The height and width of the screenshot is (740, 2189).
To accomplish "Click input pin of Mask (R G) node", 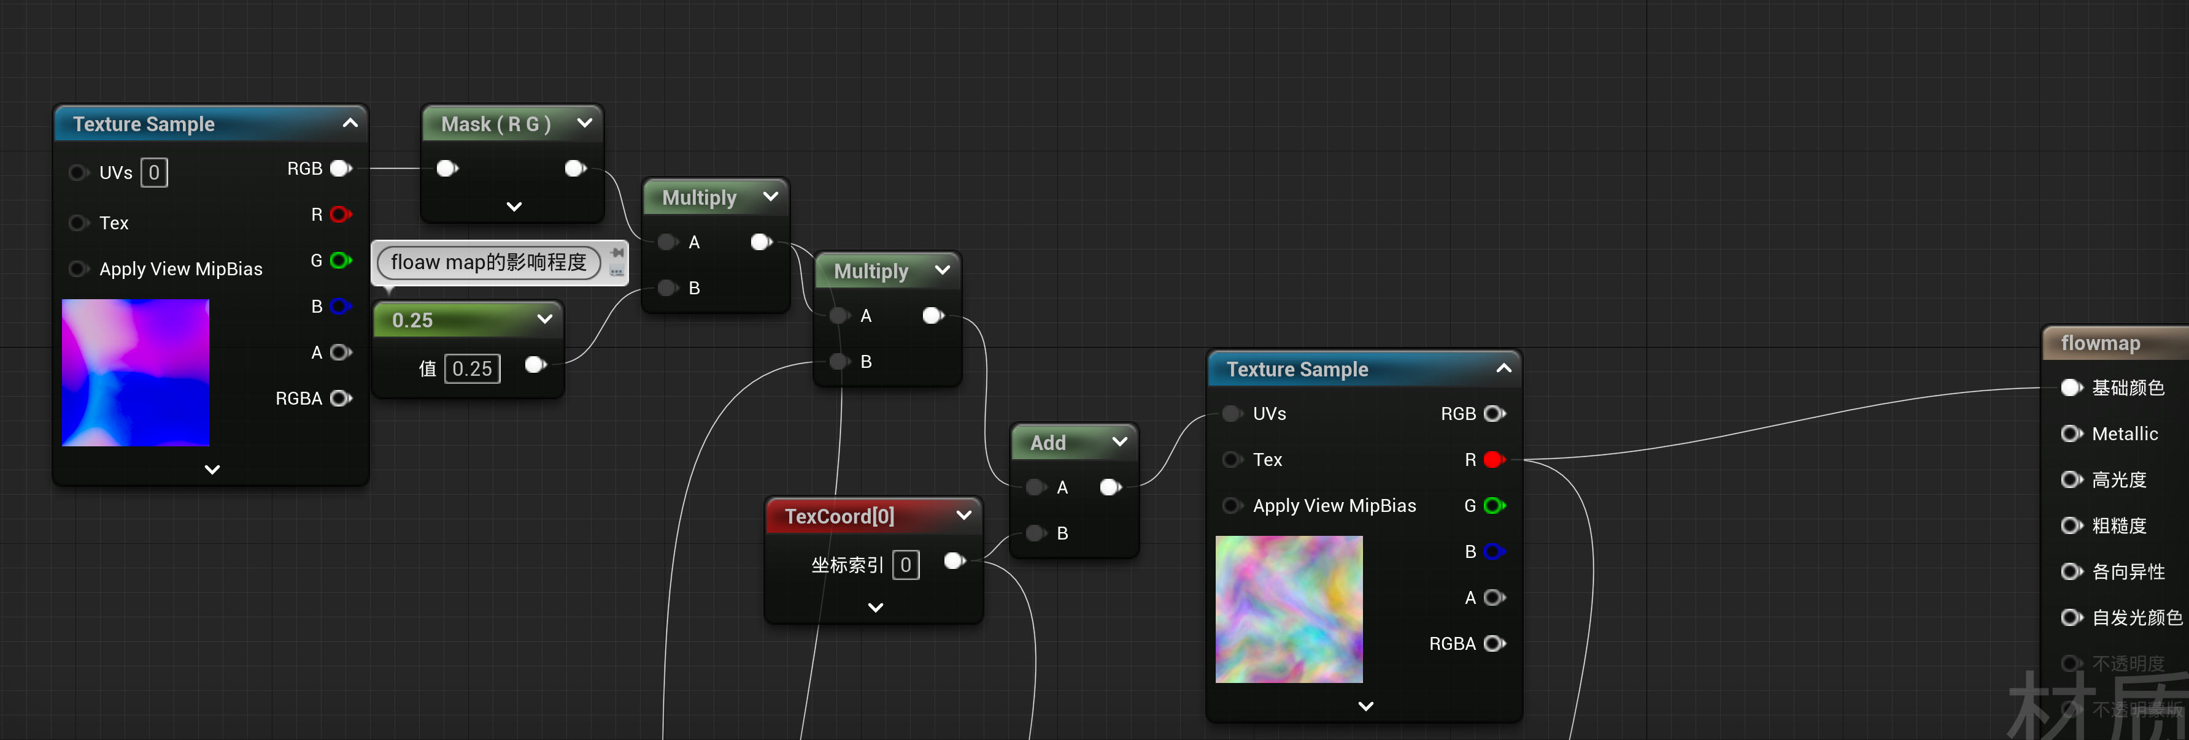I will 447,168.
